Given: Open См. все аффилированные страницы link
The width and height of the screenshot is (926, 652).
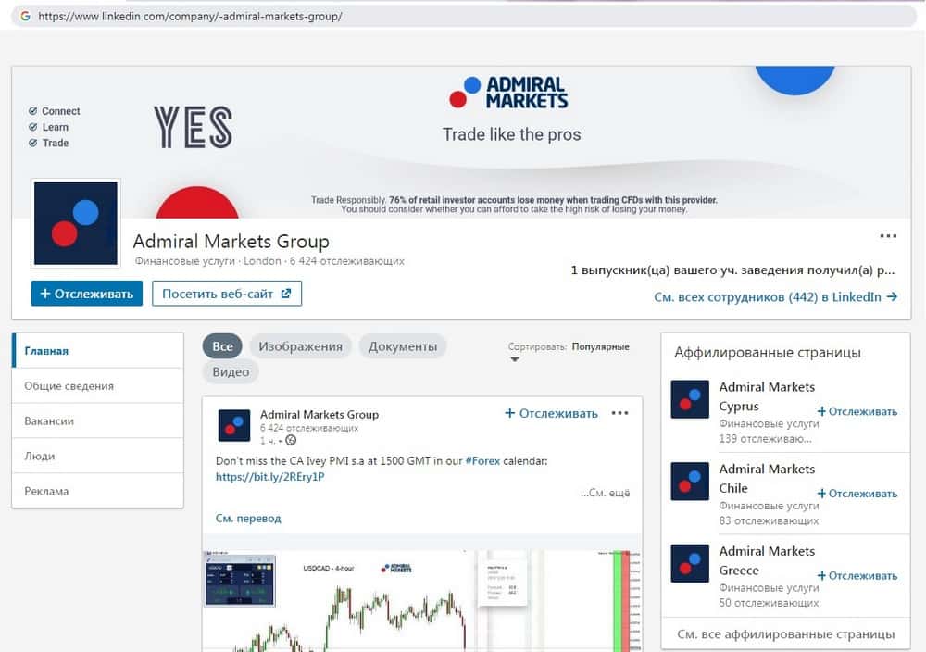Looking at the screenshot, I should [785, 634].
